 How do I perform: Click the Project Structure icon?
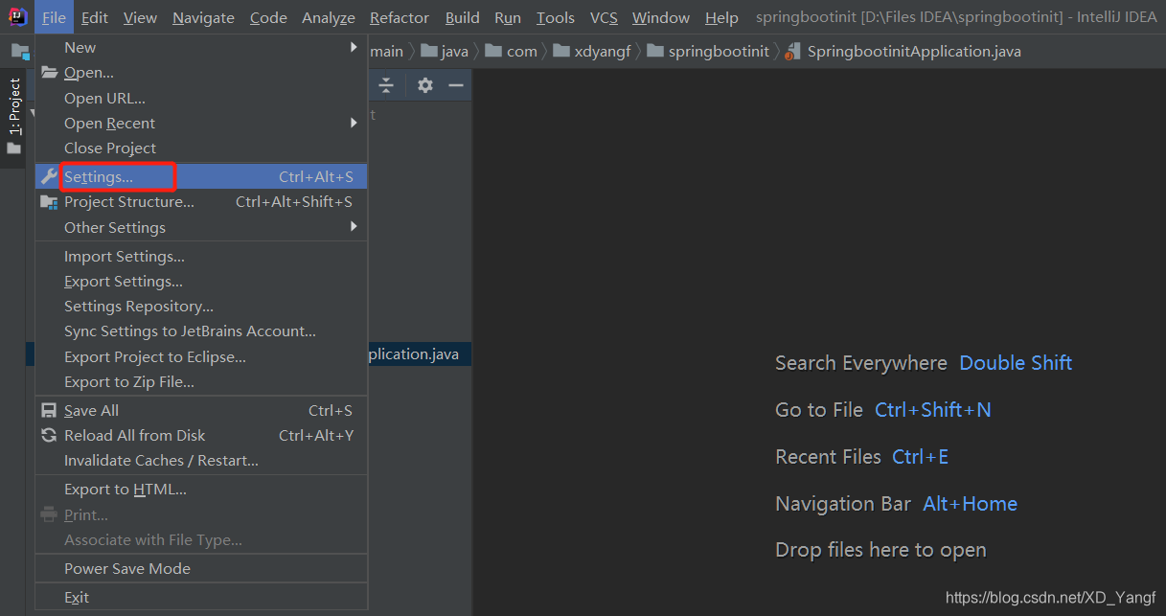tap(49, 202)
